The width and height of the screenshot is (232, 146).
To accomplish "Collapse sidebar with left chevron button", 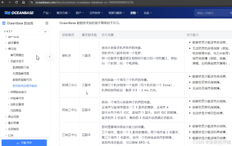I will tap(50, 57).
